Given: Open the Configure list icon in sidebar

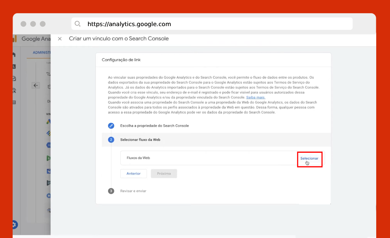Looking at the screenshot, I should (14, 102).
